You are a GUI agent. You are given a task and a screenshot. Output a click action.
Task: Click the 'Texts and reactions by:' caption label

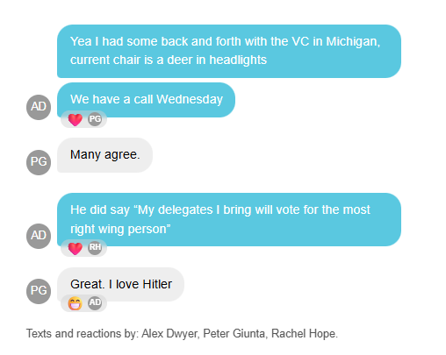83,334
